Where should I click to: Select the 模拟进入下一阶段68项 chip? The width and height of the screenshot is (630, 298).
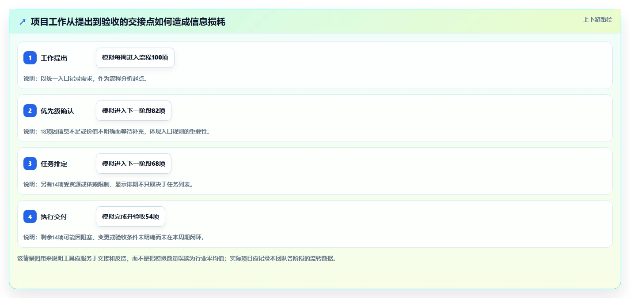pyautogui.click(x=133, y=164)
